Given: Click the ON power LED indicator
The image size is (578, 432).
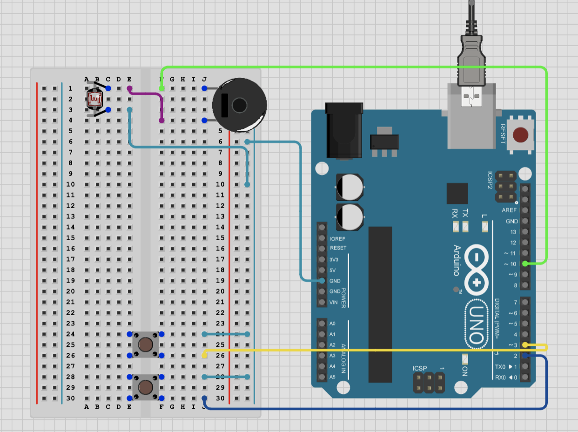Looking at the screenshot, I should coord(465,359).
